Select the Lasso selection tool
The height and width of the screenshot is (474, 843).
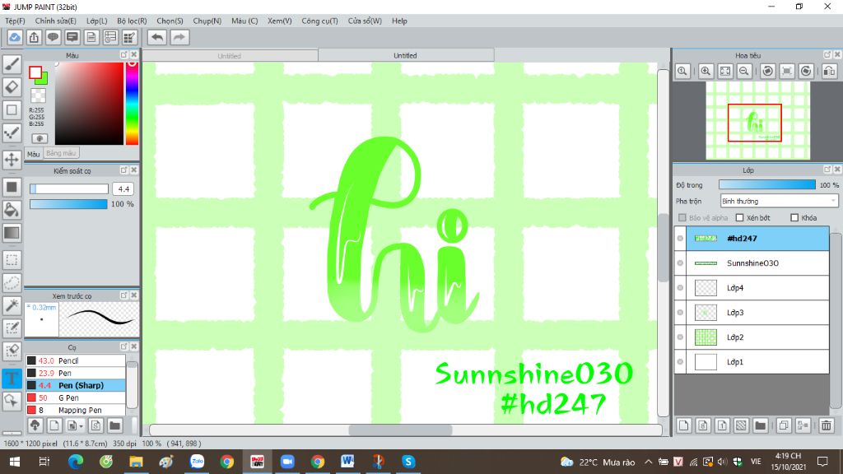12,283
